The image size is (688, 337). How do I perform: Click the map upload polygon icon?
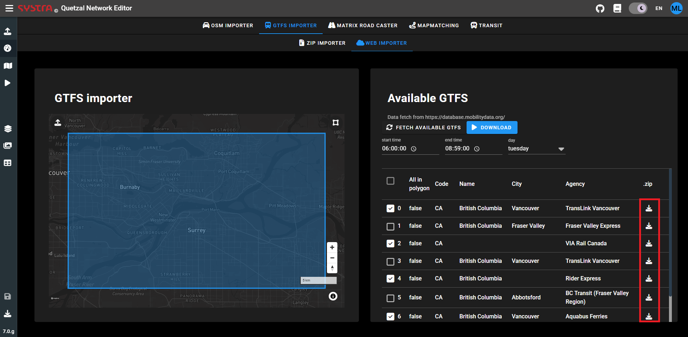pyautogui.click(x=58, y=123)
